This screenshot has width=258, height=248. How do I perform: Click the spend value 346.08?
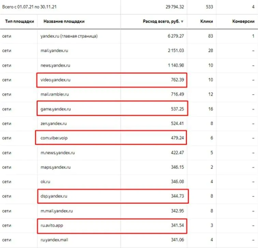coord(177,182)
